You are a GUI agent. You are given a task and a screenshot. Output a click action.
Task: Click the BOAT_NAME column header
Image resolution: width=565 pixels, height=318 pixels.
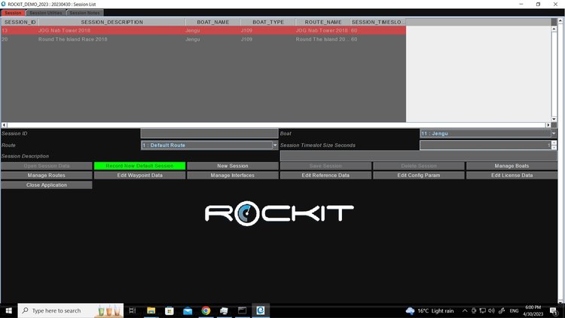213,22
